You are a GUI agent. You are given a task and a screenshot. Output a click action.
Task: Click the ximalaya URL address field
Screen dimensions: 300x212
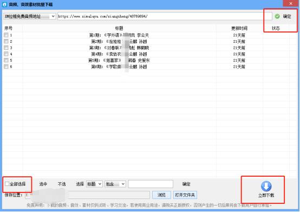tap(165, 16)
